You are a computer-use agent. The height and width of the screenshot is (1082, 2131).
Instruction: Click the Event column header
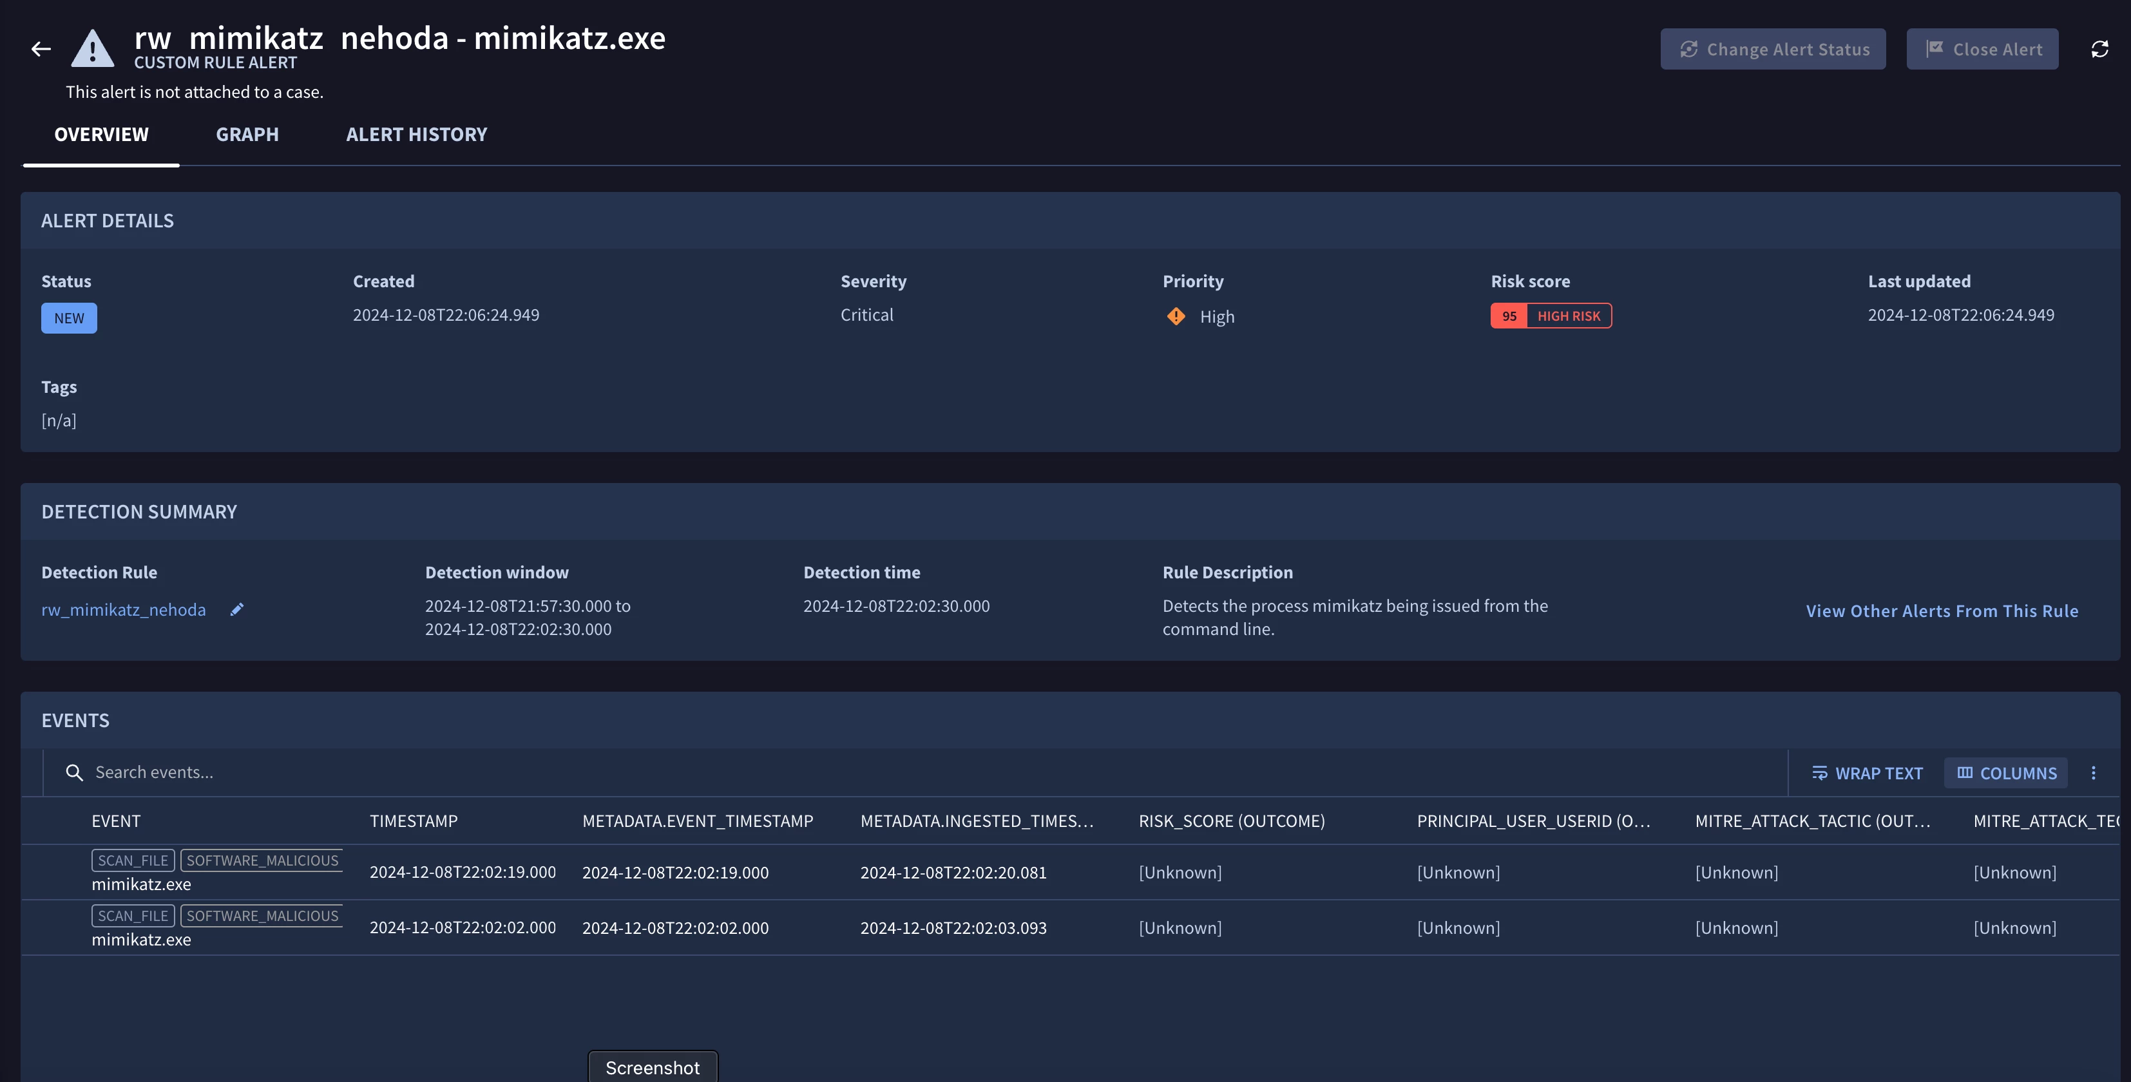116,821
